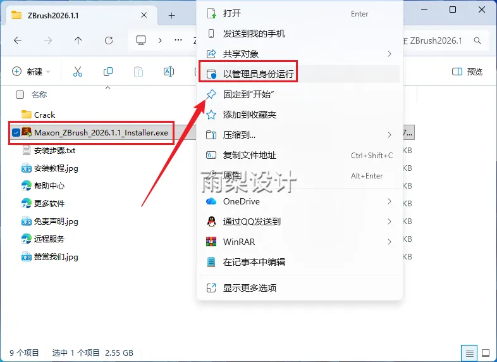Open the breadcrumb ellipsis menu
Screen dimensions: 497x362
(x=178, y=41)
